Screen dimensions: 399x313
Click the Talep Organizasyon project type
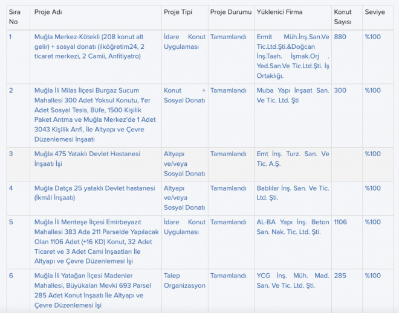184,280
